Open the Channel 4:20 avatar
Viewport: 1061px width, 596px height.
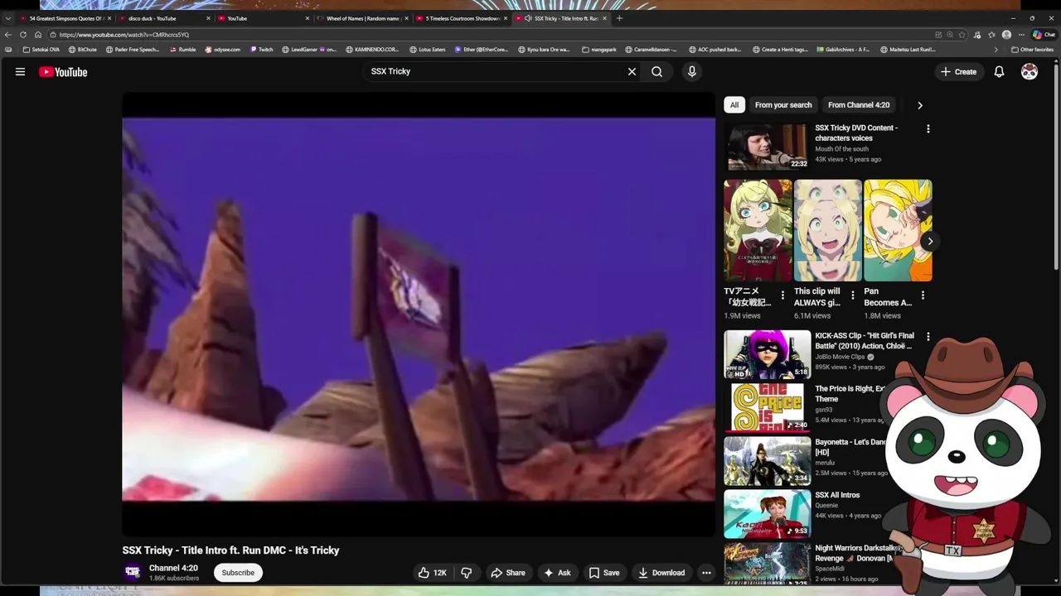[132, 572]
